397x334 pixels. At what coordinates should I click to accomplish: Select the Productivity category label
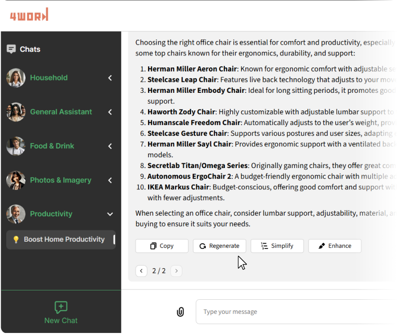coord(51,214)
